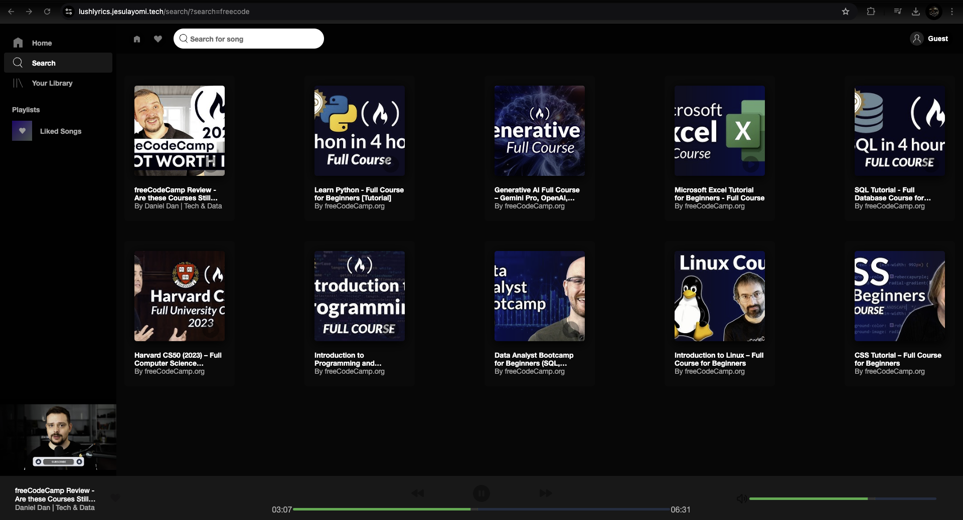This screenshot has height=520, width=963.
Task: Open the browser downloads icon
Action: click(916, 11)
